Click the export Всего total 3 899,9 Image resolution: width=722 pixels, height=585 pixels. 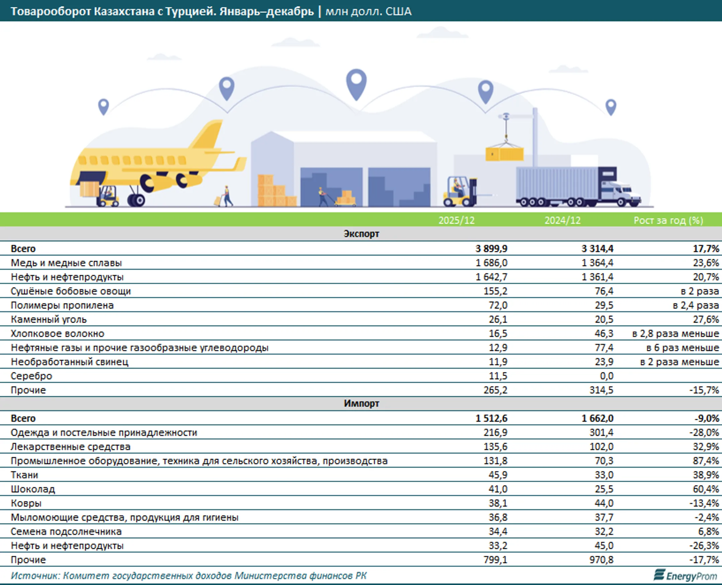click(x=492, y=248)
